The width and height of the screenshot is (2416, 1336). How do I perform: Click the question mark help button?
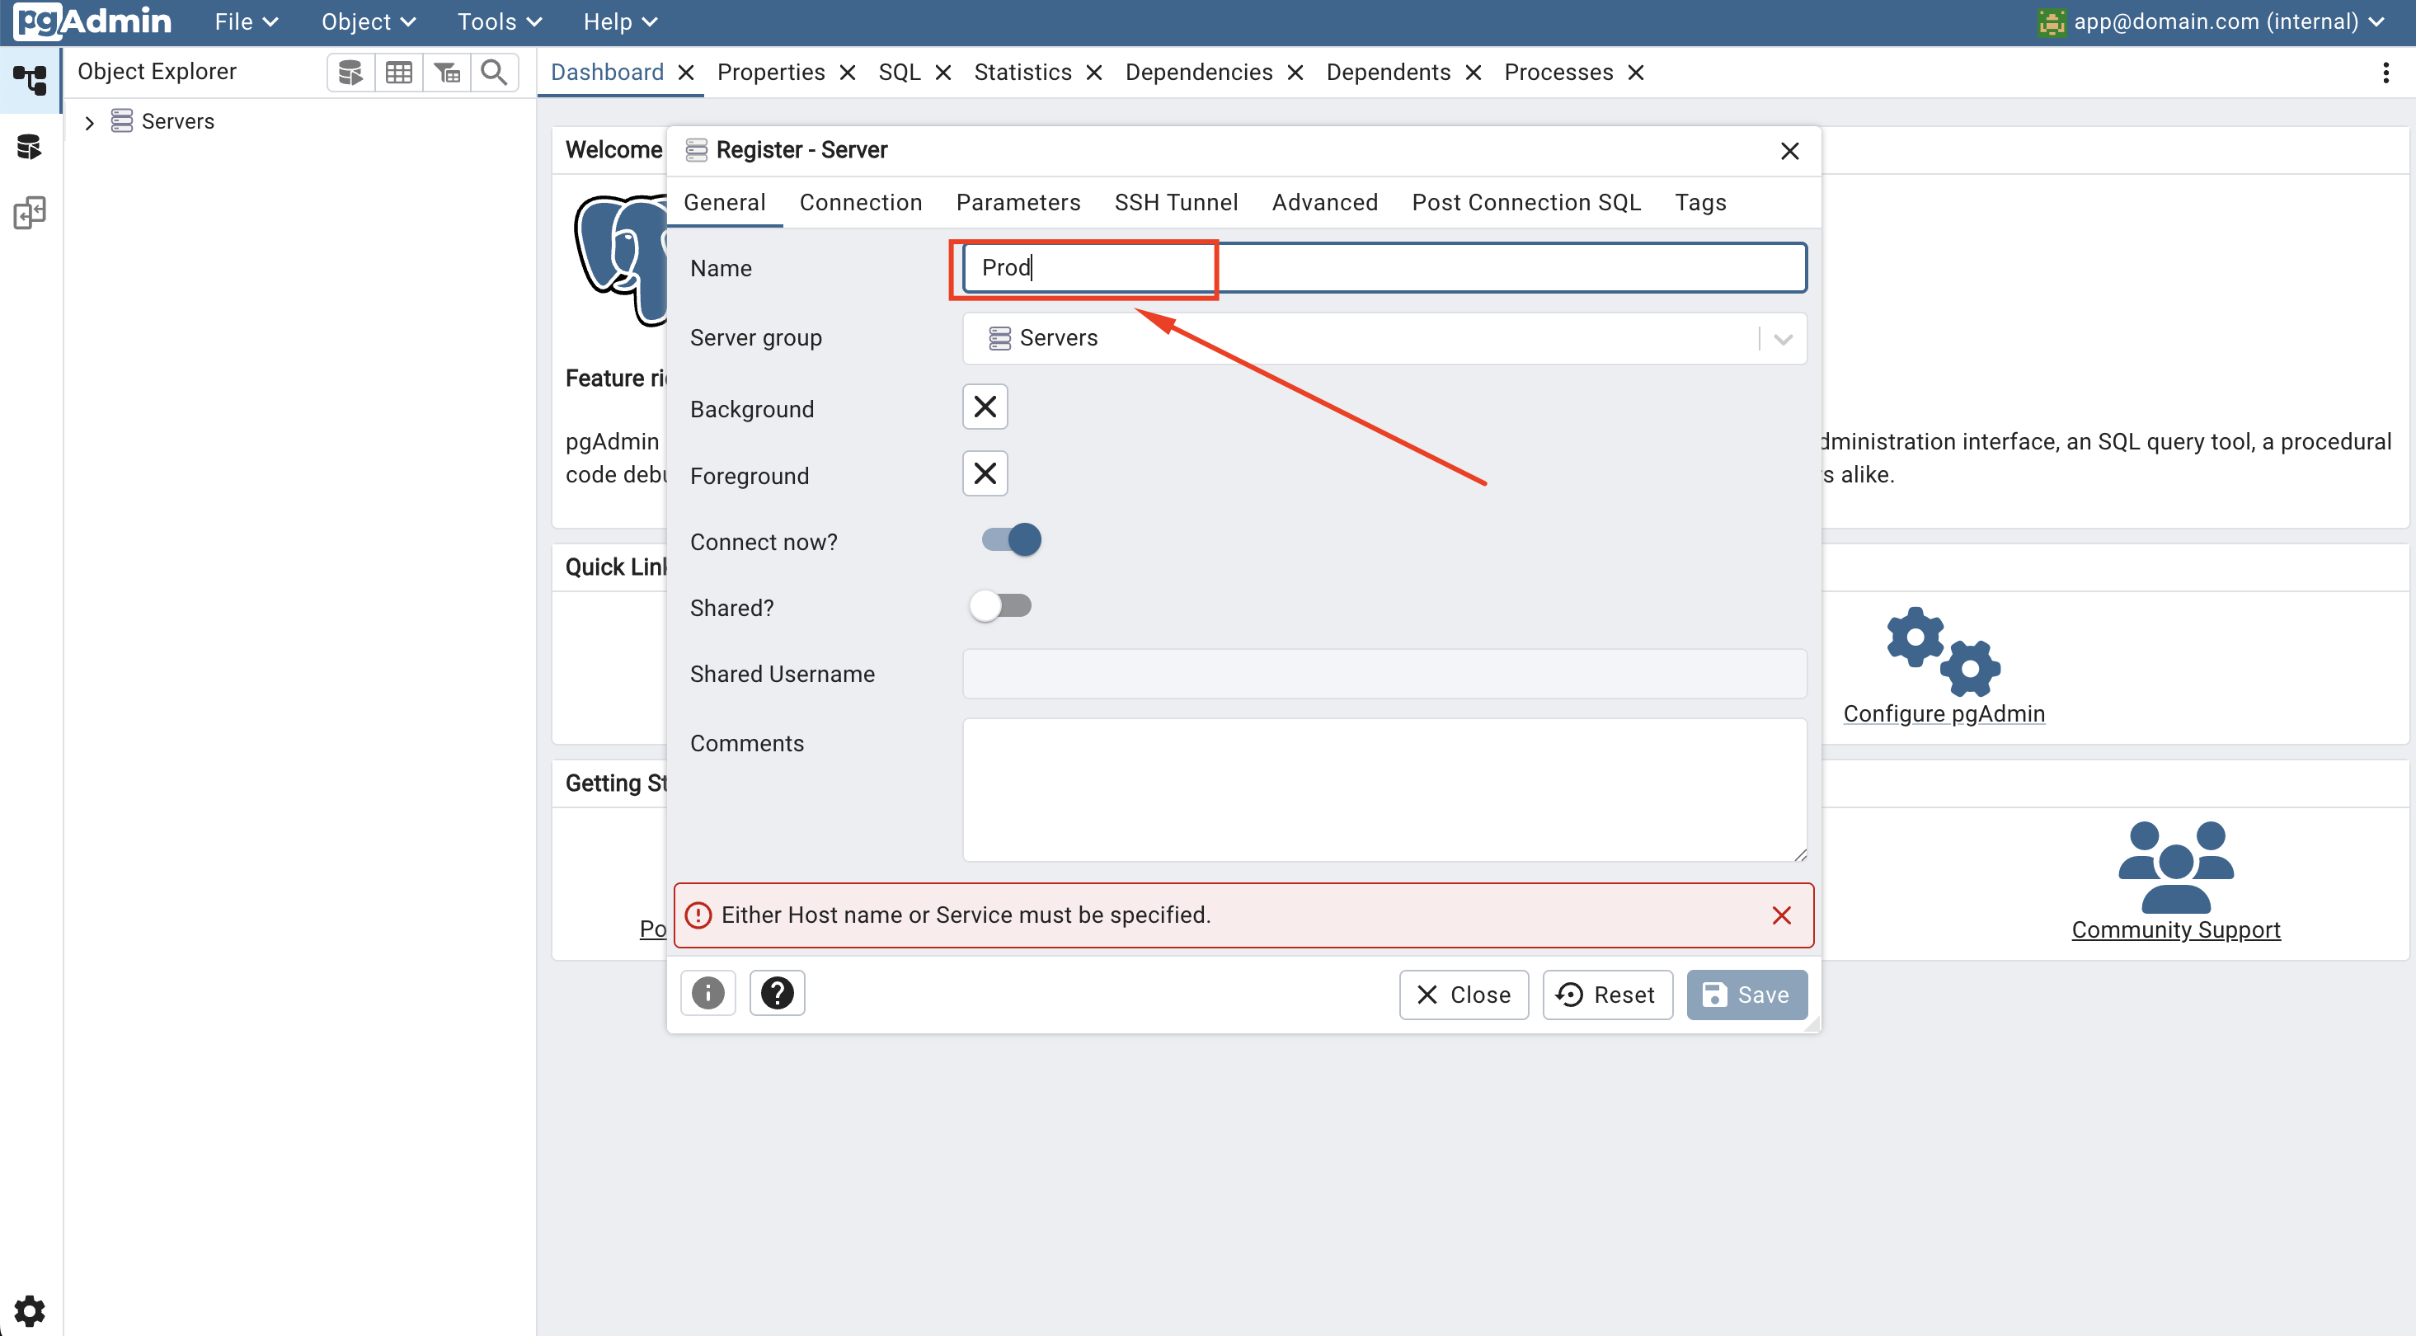coord(777,993)
